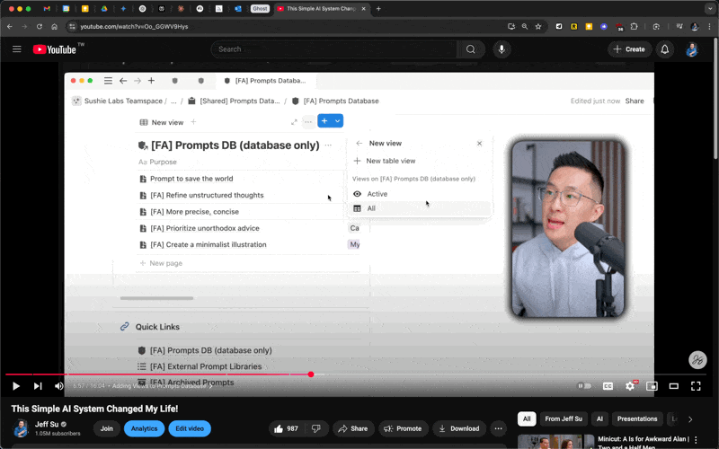The width and height of the screenshot is (719, 449).
Task: Click the Share button
Action: pyautogui.click(x=352, y=428)
